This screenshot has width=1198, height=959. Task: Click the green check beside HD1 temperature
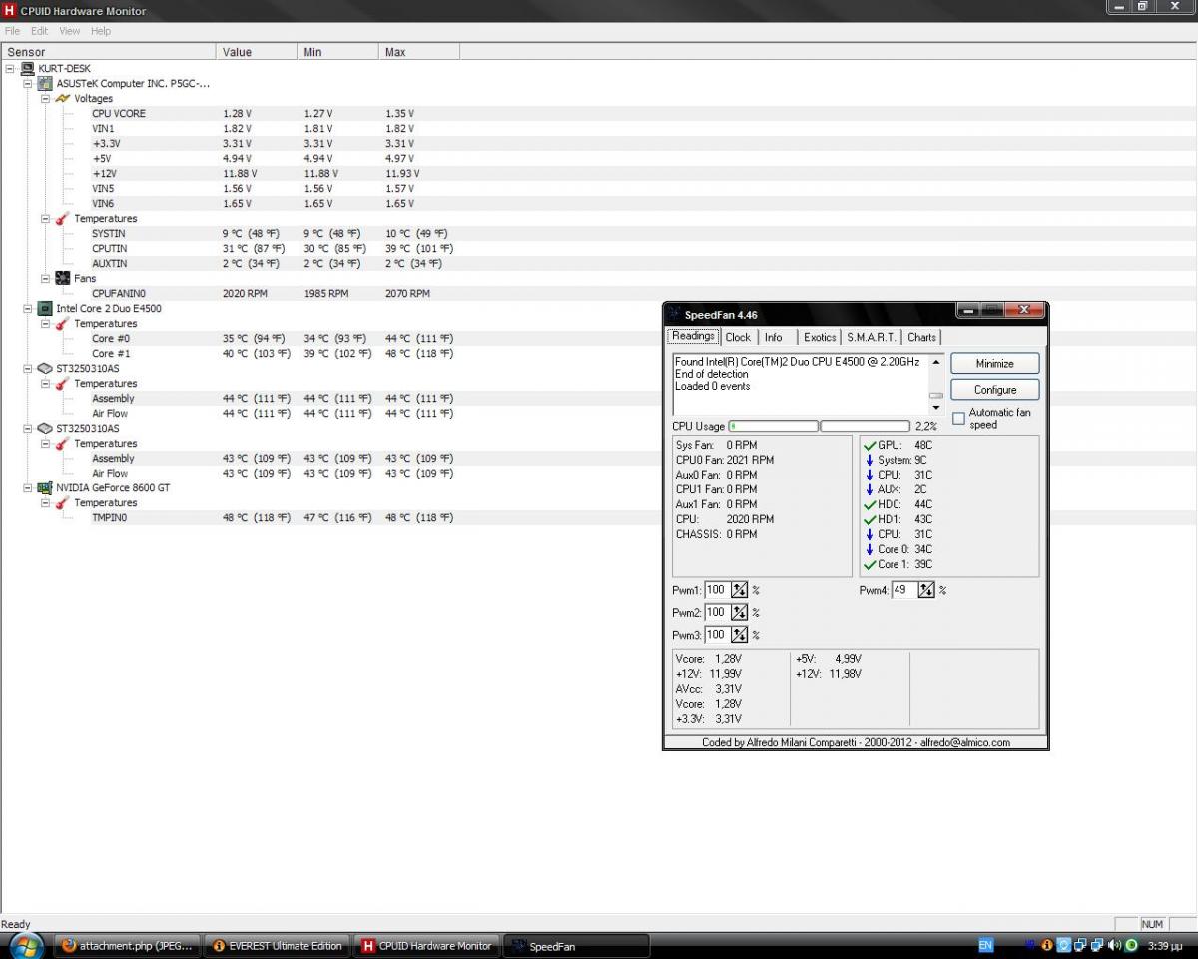click(870, 519)
